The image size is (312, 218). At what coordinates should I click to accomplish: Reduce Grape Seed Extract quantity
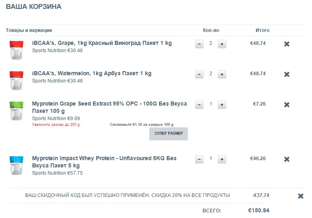pyautogui.click(x=199, y=105)
